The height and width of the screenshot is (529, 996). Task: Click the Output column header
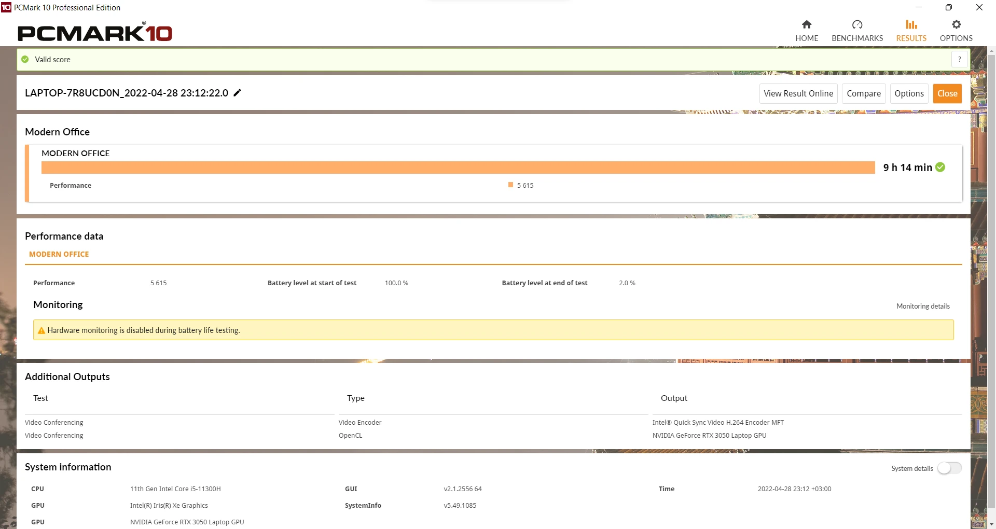(x=674, y=398)
